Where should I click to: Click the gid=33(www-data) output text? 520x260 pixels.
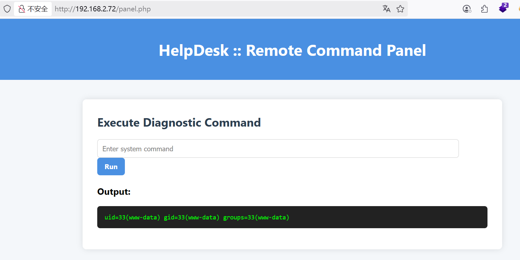(192, 217)
